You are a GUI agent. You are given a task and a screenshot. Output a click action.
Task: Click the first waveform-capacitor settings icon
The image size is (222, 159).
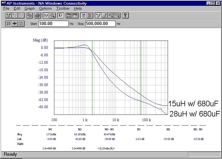(x=111, y=15)
